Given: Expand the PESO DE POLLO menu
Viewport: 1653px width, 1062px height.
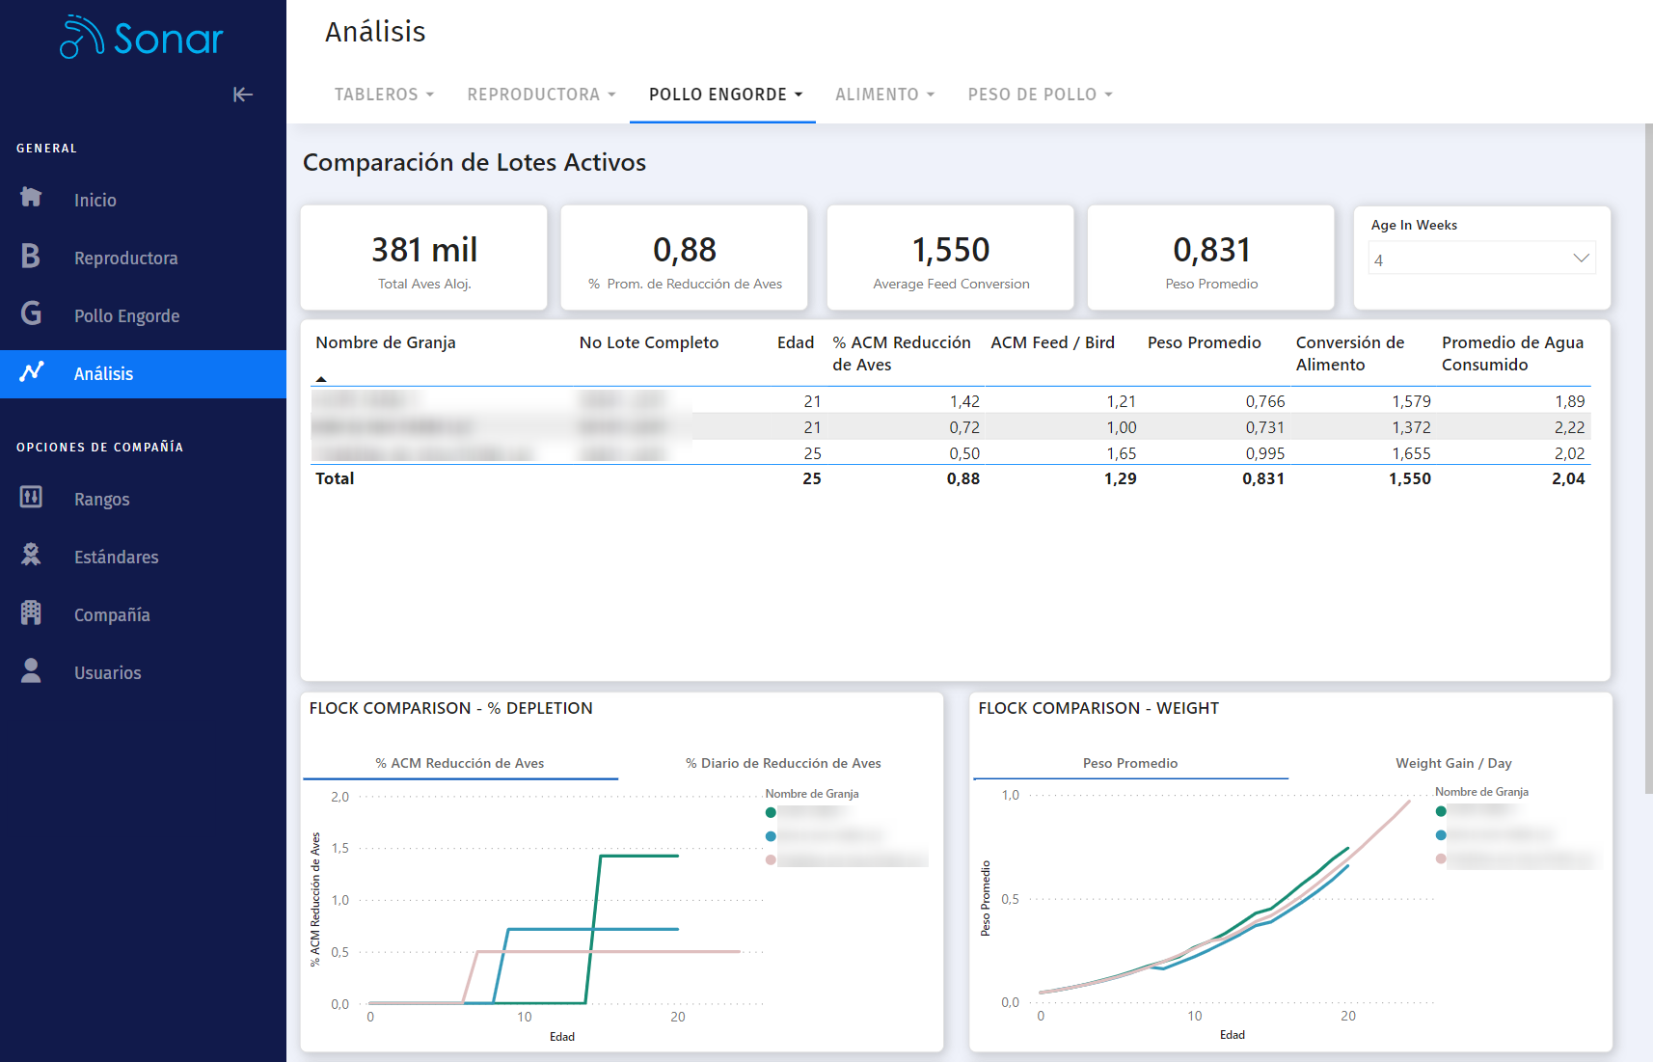Looking at the screenshot, I should tap(1040, 95).
